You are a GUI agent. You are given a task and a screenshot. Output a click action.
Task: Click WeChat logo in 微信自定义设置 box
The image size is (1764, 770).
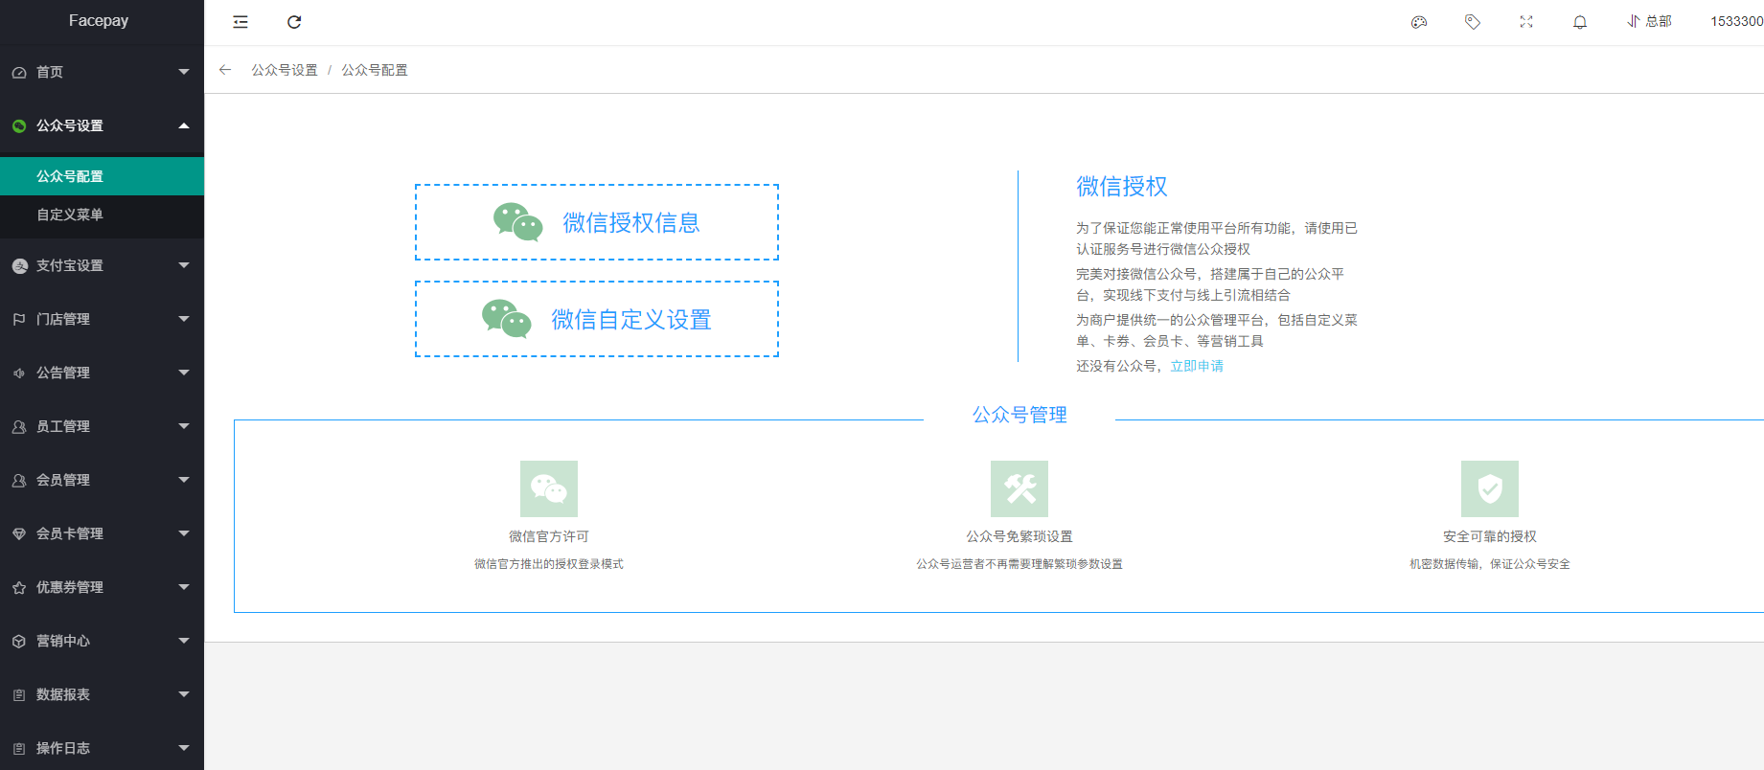[507, 319]
